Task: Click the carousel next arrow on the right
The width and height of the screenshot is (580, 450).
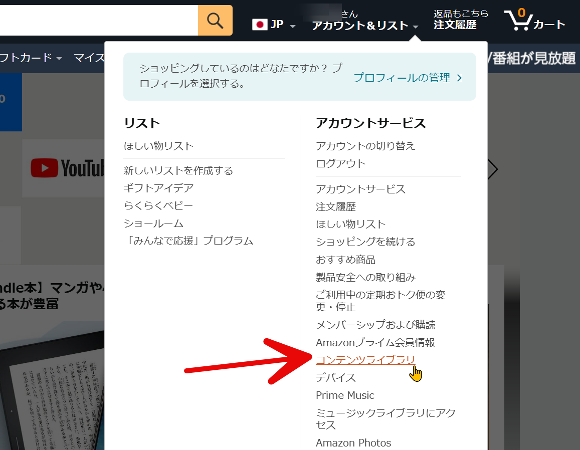Action: tap(493, 169)
